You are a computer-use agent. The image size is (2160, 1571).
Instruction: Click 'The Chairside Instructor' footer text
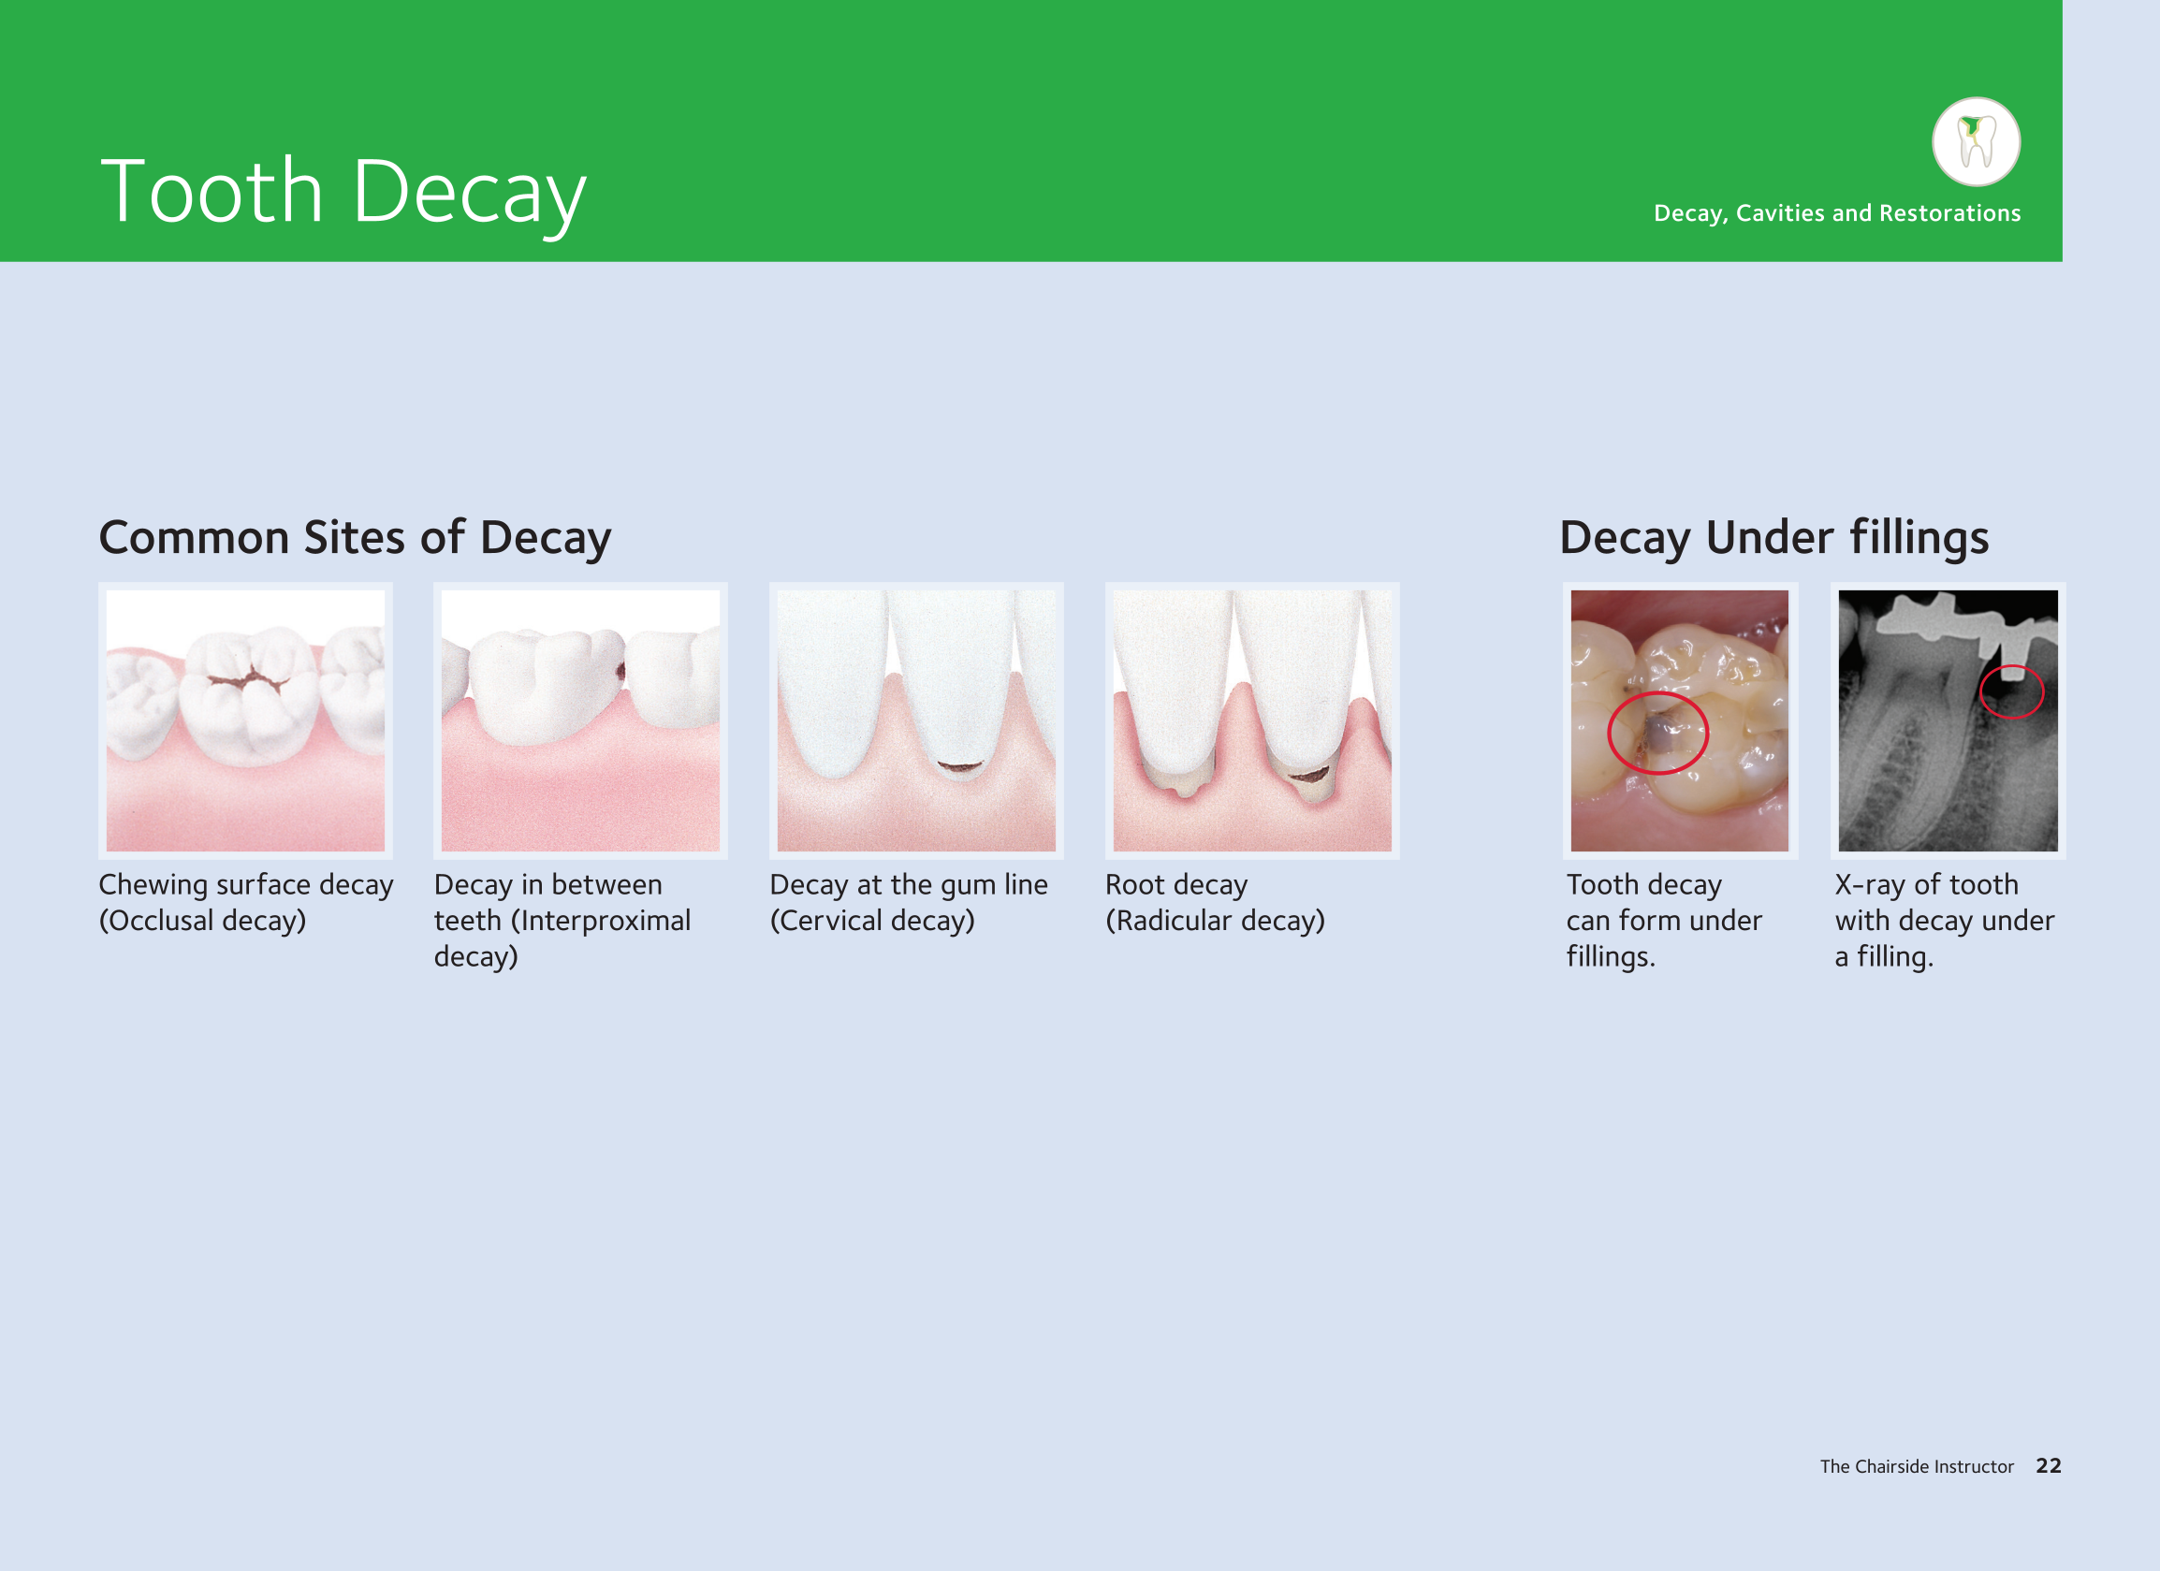(x=1916, y=1466)
